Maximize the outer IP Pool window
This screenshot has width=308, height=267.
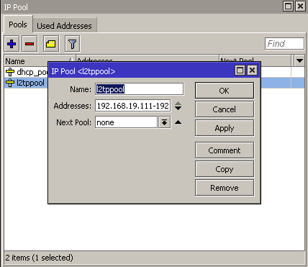(x=288, y=6)
